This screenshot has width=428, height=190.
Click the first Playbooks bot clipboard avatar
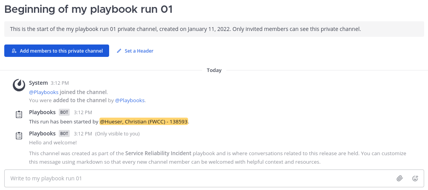click(x=19, y=115)
